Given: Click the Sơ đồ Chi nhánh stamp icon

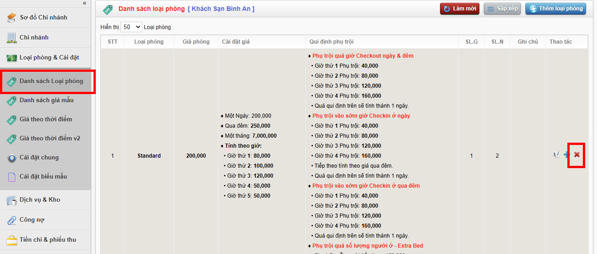Looking at the screenshot, I should pos(11,18).
